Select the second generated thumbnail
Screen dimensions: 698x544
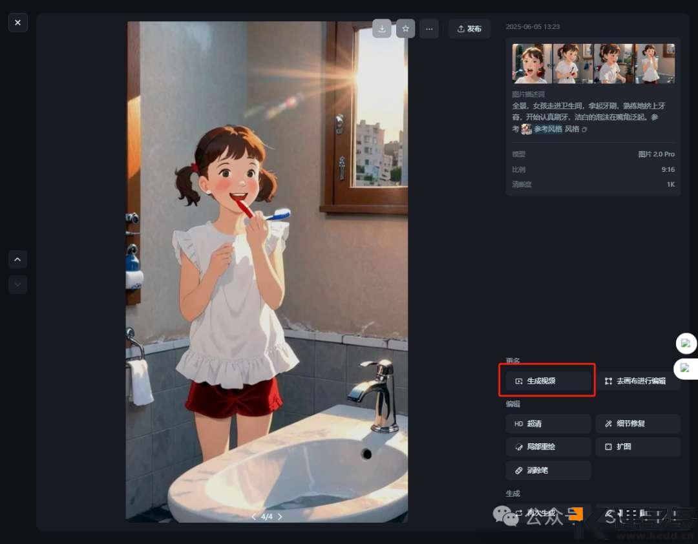tap(573, 63)
